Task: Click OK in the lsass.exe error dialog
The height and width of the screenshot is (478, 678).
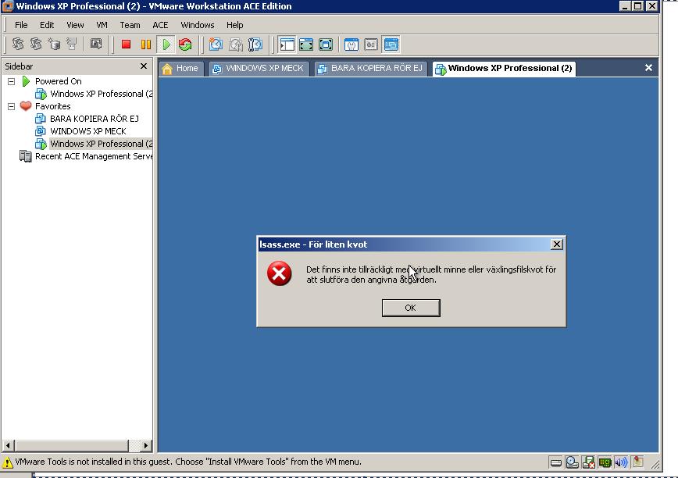Action: [411, 308]
